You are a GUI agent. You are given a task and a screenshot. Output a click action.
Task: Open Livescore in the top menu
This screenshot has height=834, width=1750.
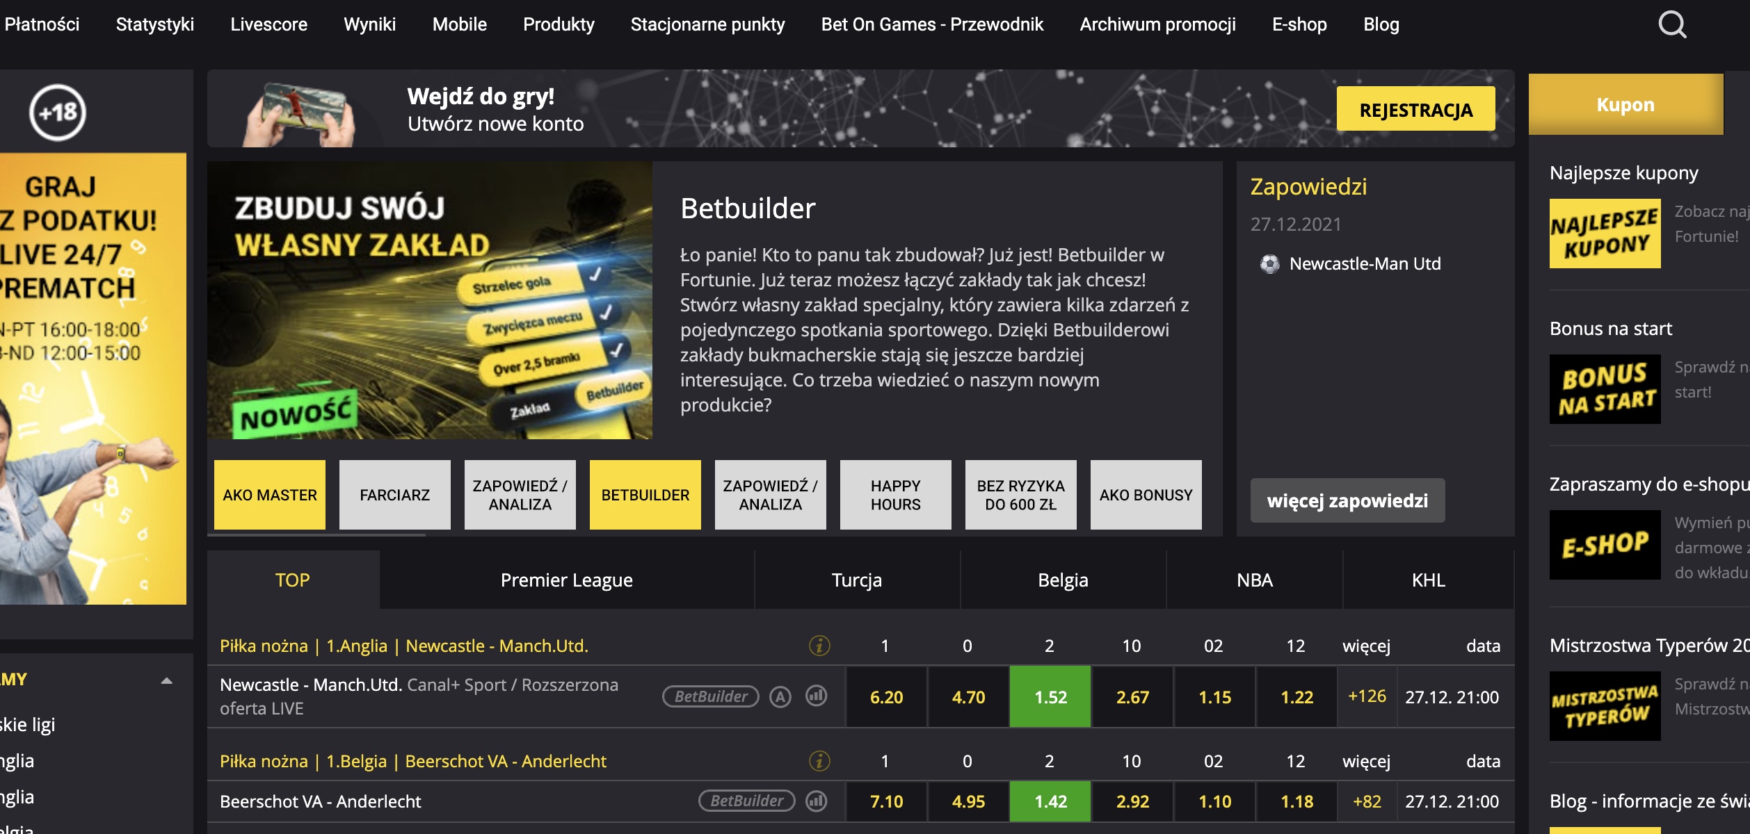click(268, 24)
